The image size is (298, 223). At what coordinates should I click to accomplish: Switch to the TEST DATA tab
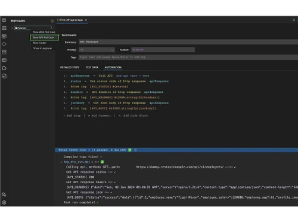point(92,67)
